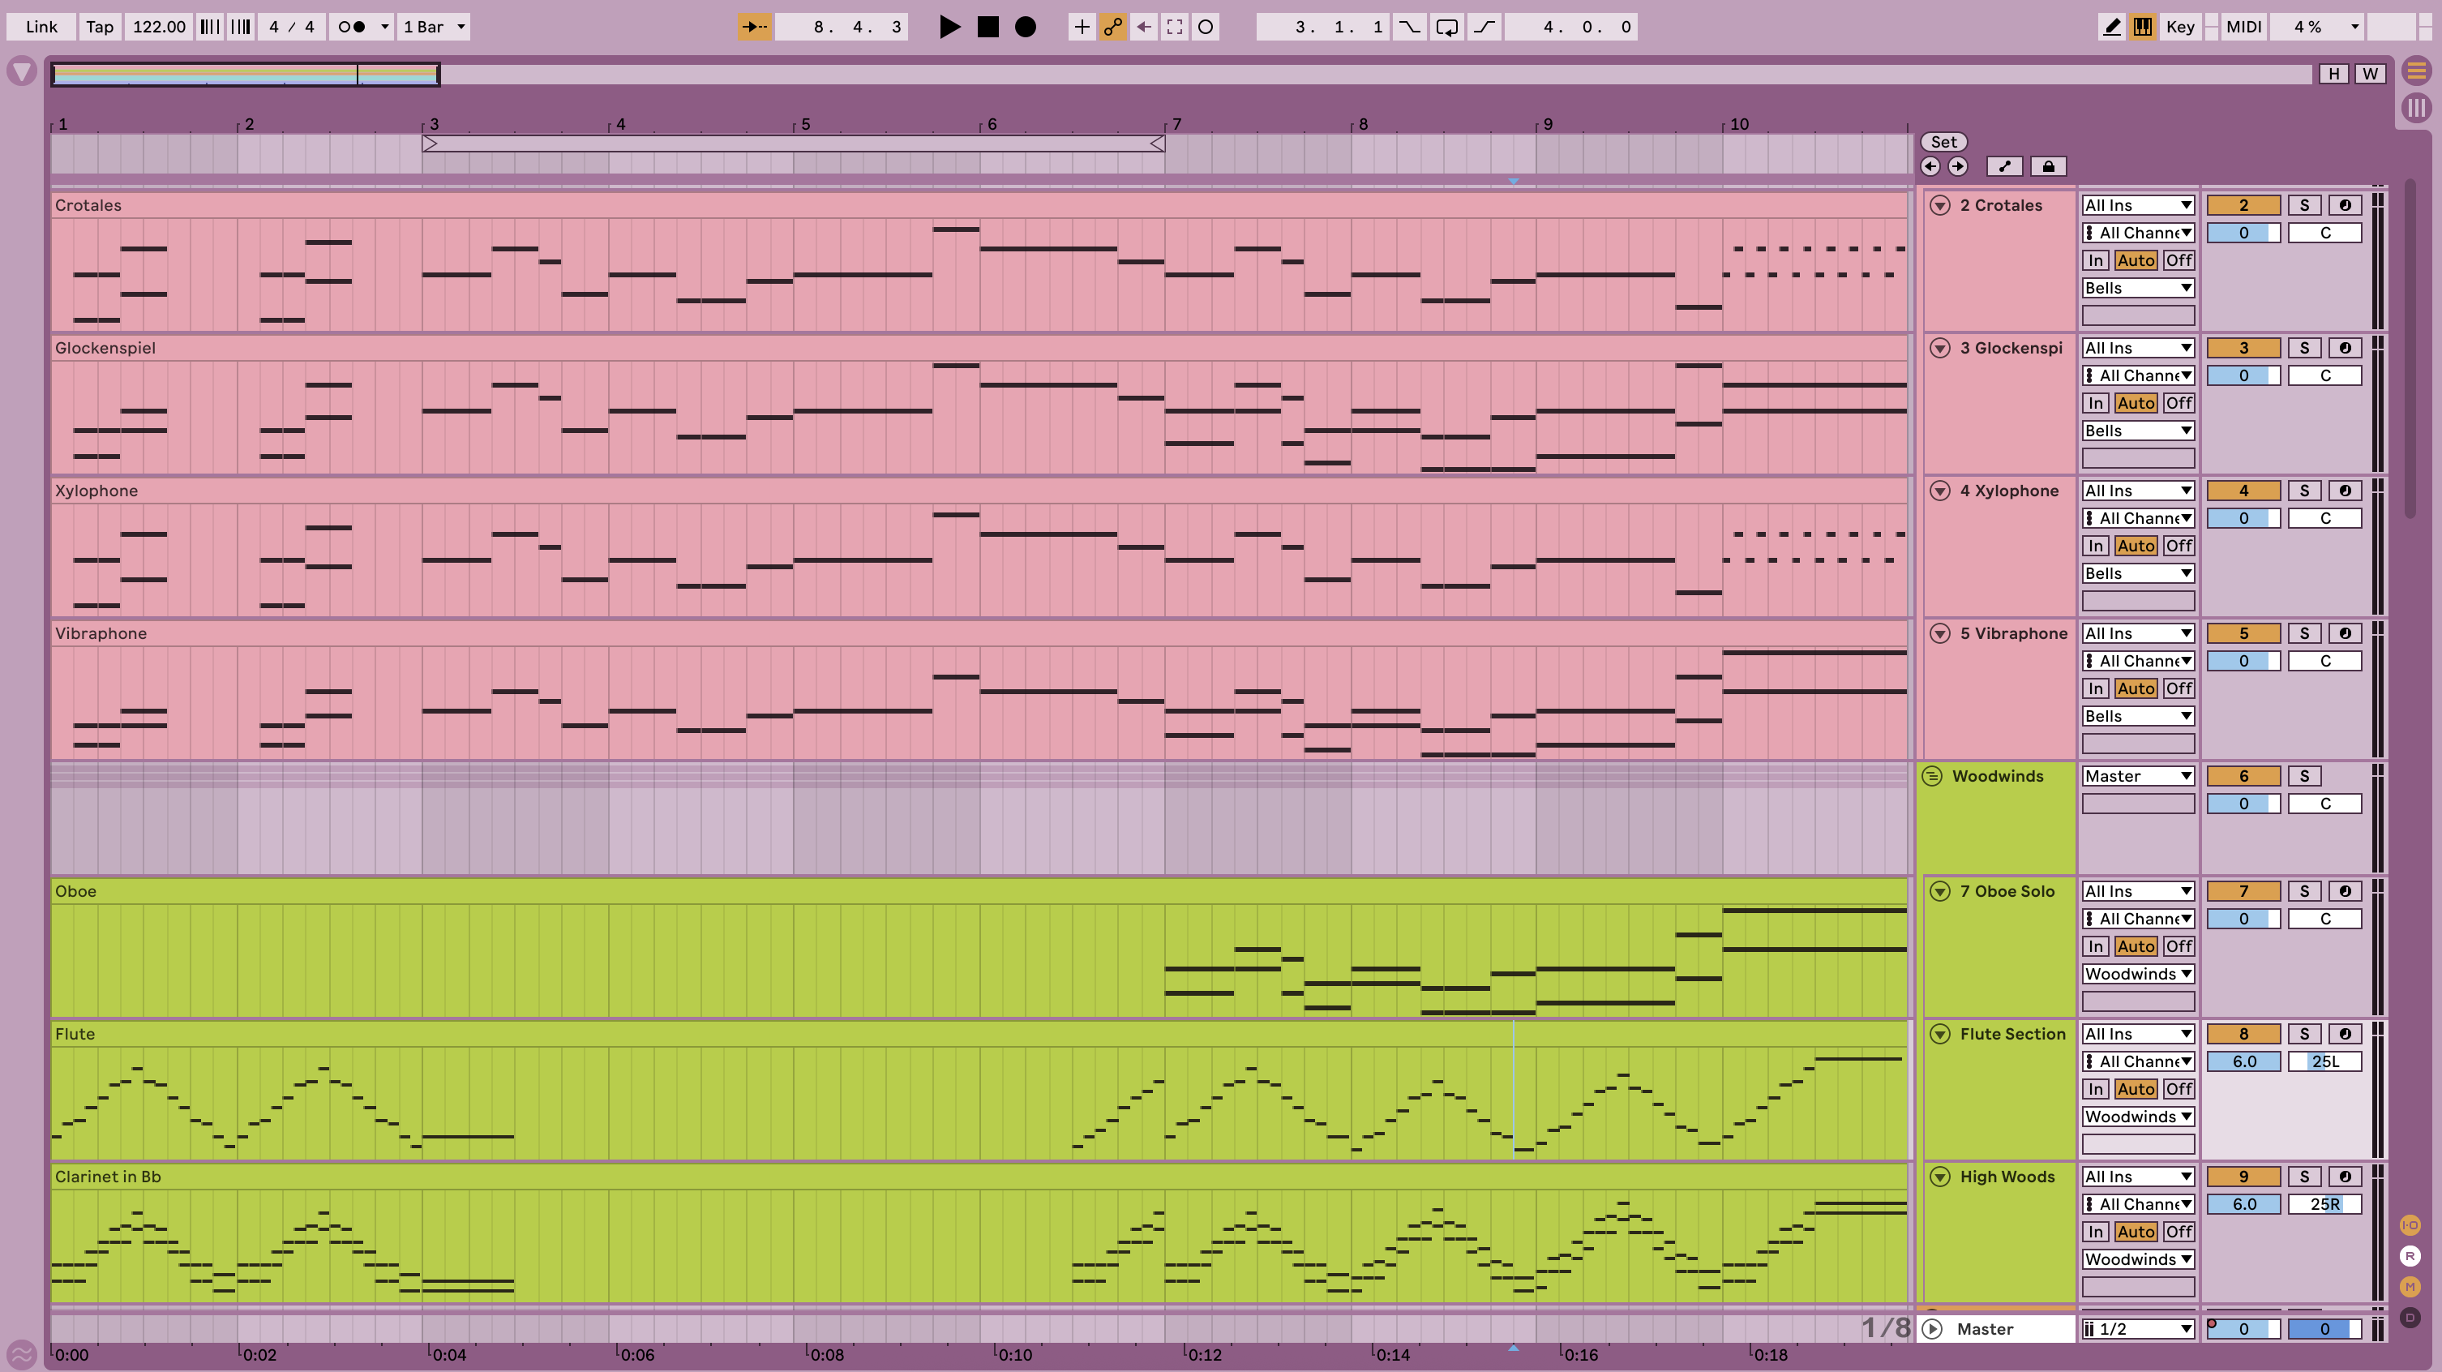The height and width of the screenshot is (1372, 2442).
Task: Solo the 2 Crotales track
Action: point(2304,205)
